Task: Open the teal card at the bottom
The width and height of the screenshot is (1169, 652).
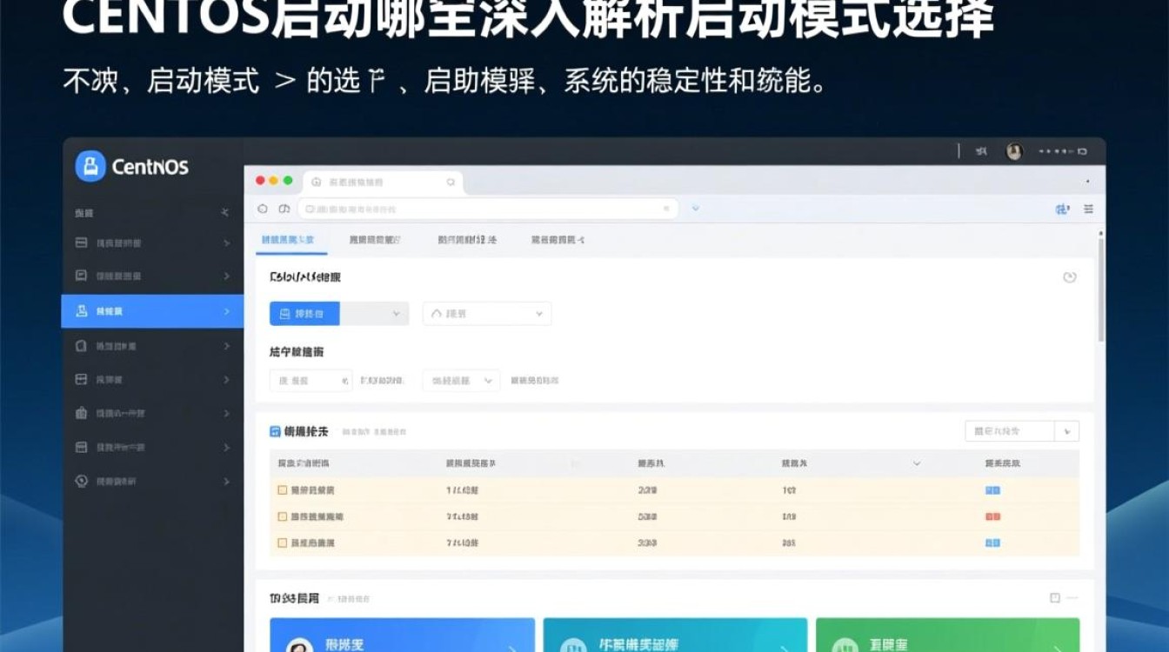Action: coord(675,635)
